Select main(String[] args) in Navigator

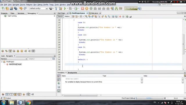click(x=15, y=64)
